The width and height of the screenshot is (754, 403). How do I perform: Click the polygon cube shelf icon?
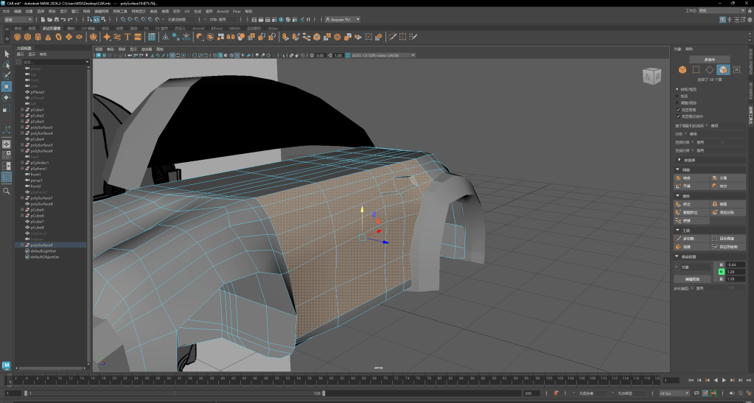(x=27, y=36)
